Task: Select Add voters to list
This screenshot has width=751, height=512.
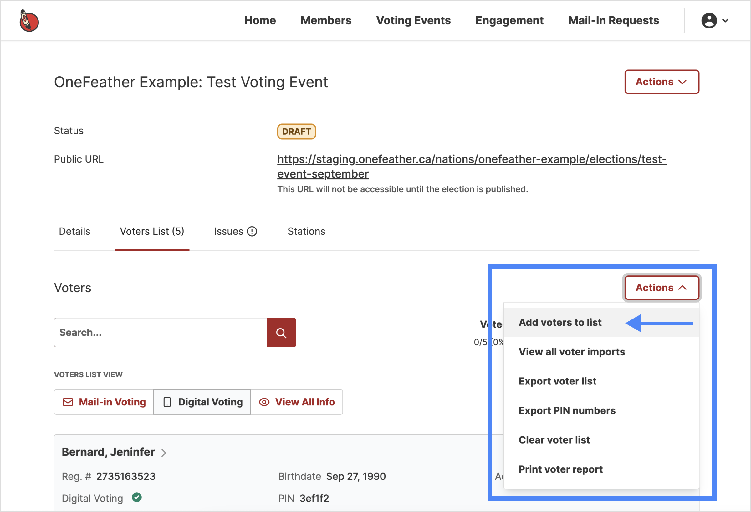Action: pyautogui.click(x=601, y=323)
